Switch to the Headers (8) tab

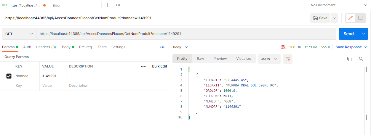pyautogui.click(x=46, y=47)
